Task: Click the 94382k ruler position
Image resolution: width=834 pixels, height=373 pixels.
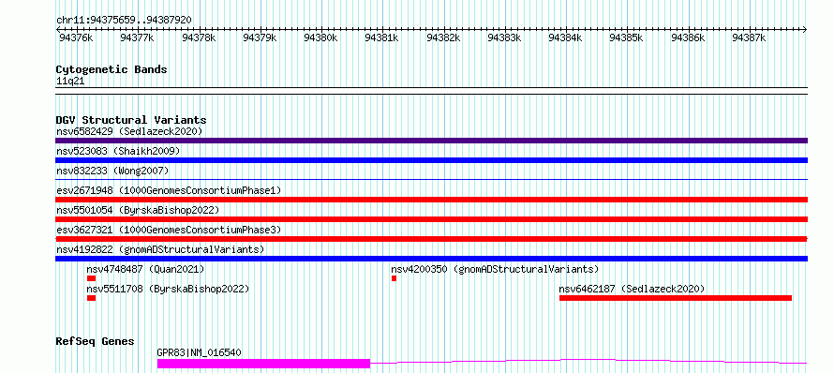Action: click(443, 37)
